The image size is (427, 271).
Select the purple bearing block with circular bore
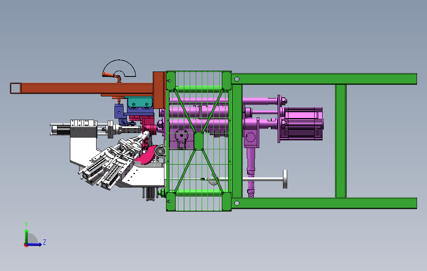pyautogui.click(x=251, y=133)
